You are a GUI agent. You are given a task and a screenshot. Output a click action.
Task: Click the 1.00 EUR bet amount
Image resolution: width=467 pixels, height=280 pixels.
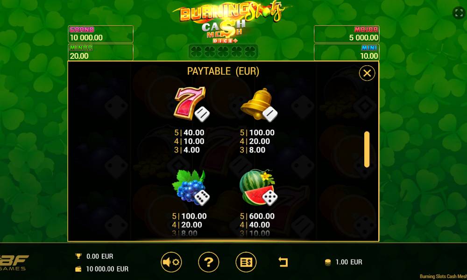349,262
